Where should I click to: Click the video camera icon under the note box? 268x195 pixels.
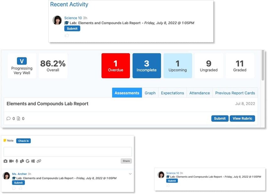coord(11,161)
